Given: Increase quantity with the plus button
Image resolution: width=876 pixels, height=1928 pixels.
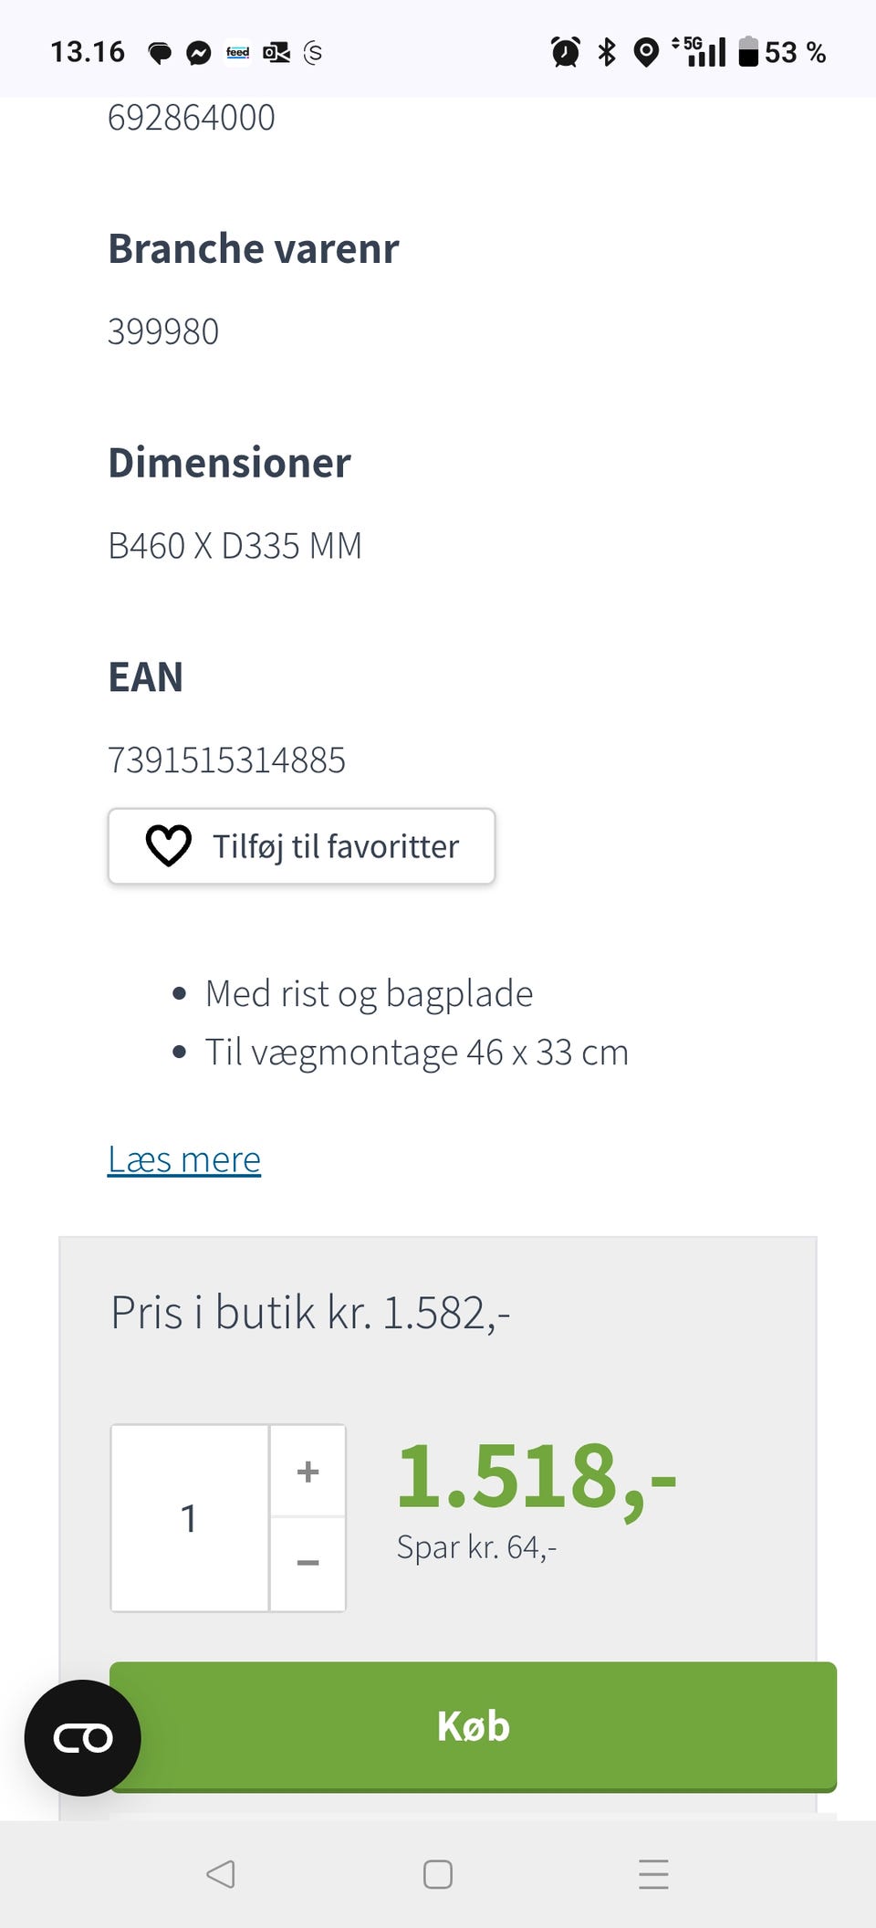Looking at the screenshot, I should [x=308, y=1472].
